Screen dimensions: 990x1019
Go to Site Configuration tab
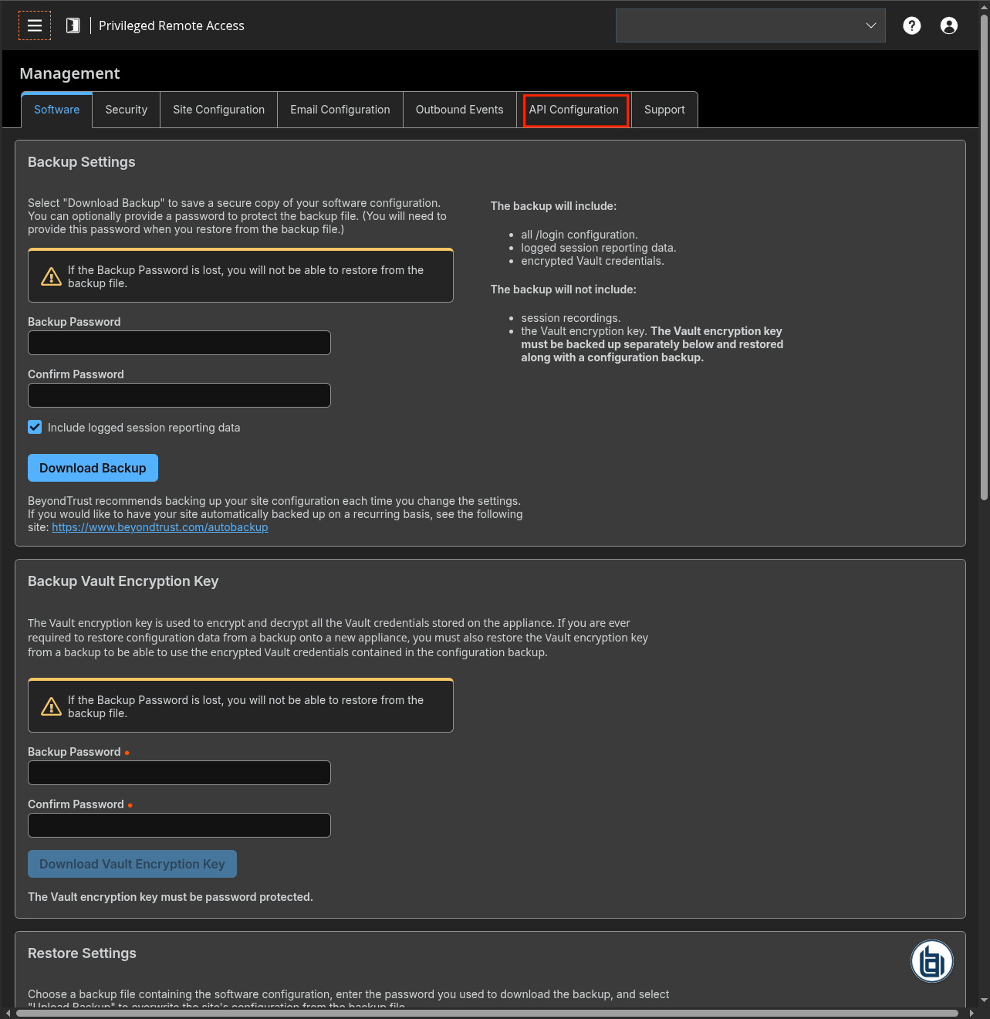[218, 110]
